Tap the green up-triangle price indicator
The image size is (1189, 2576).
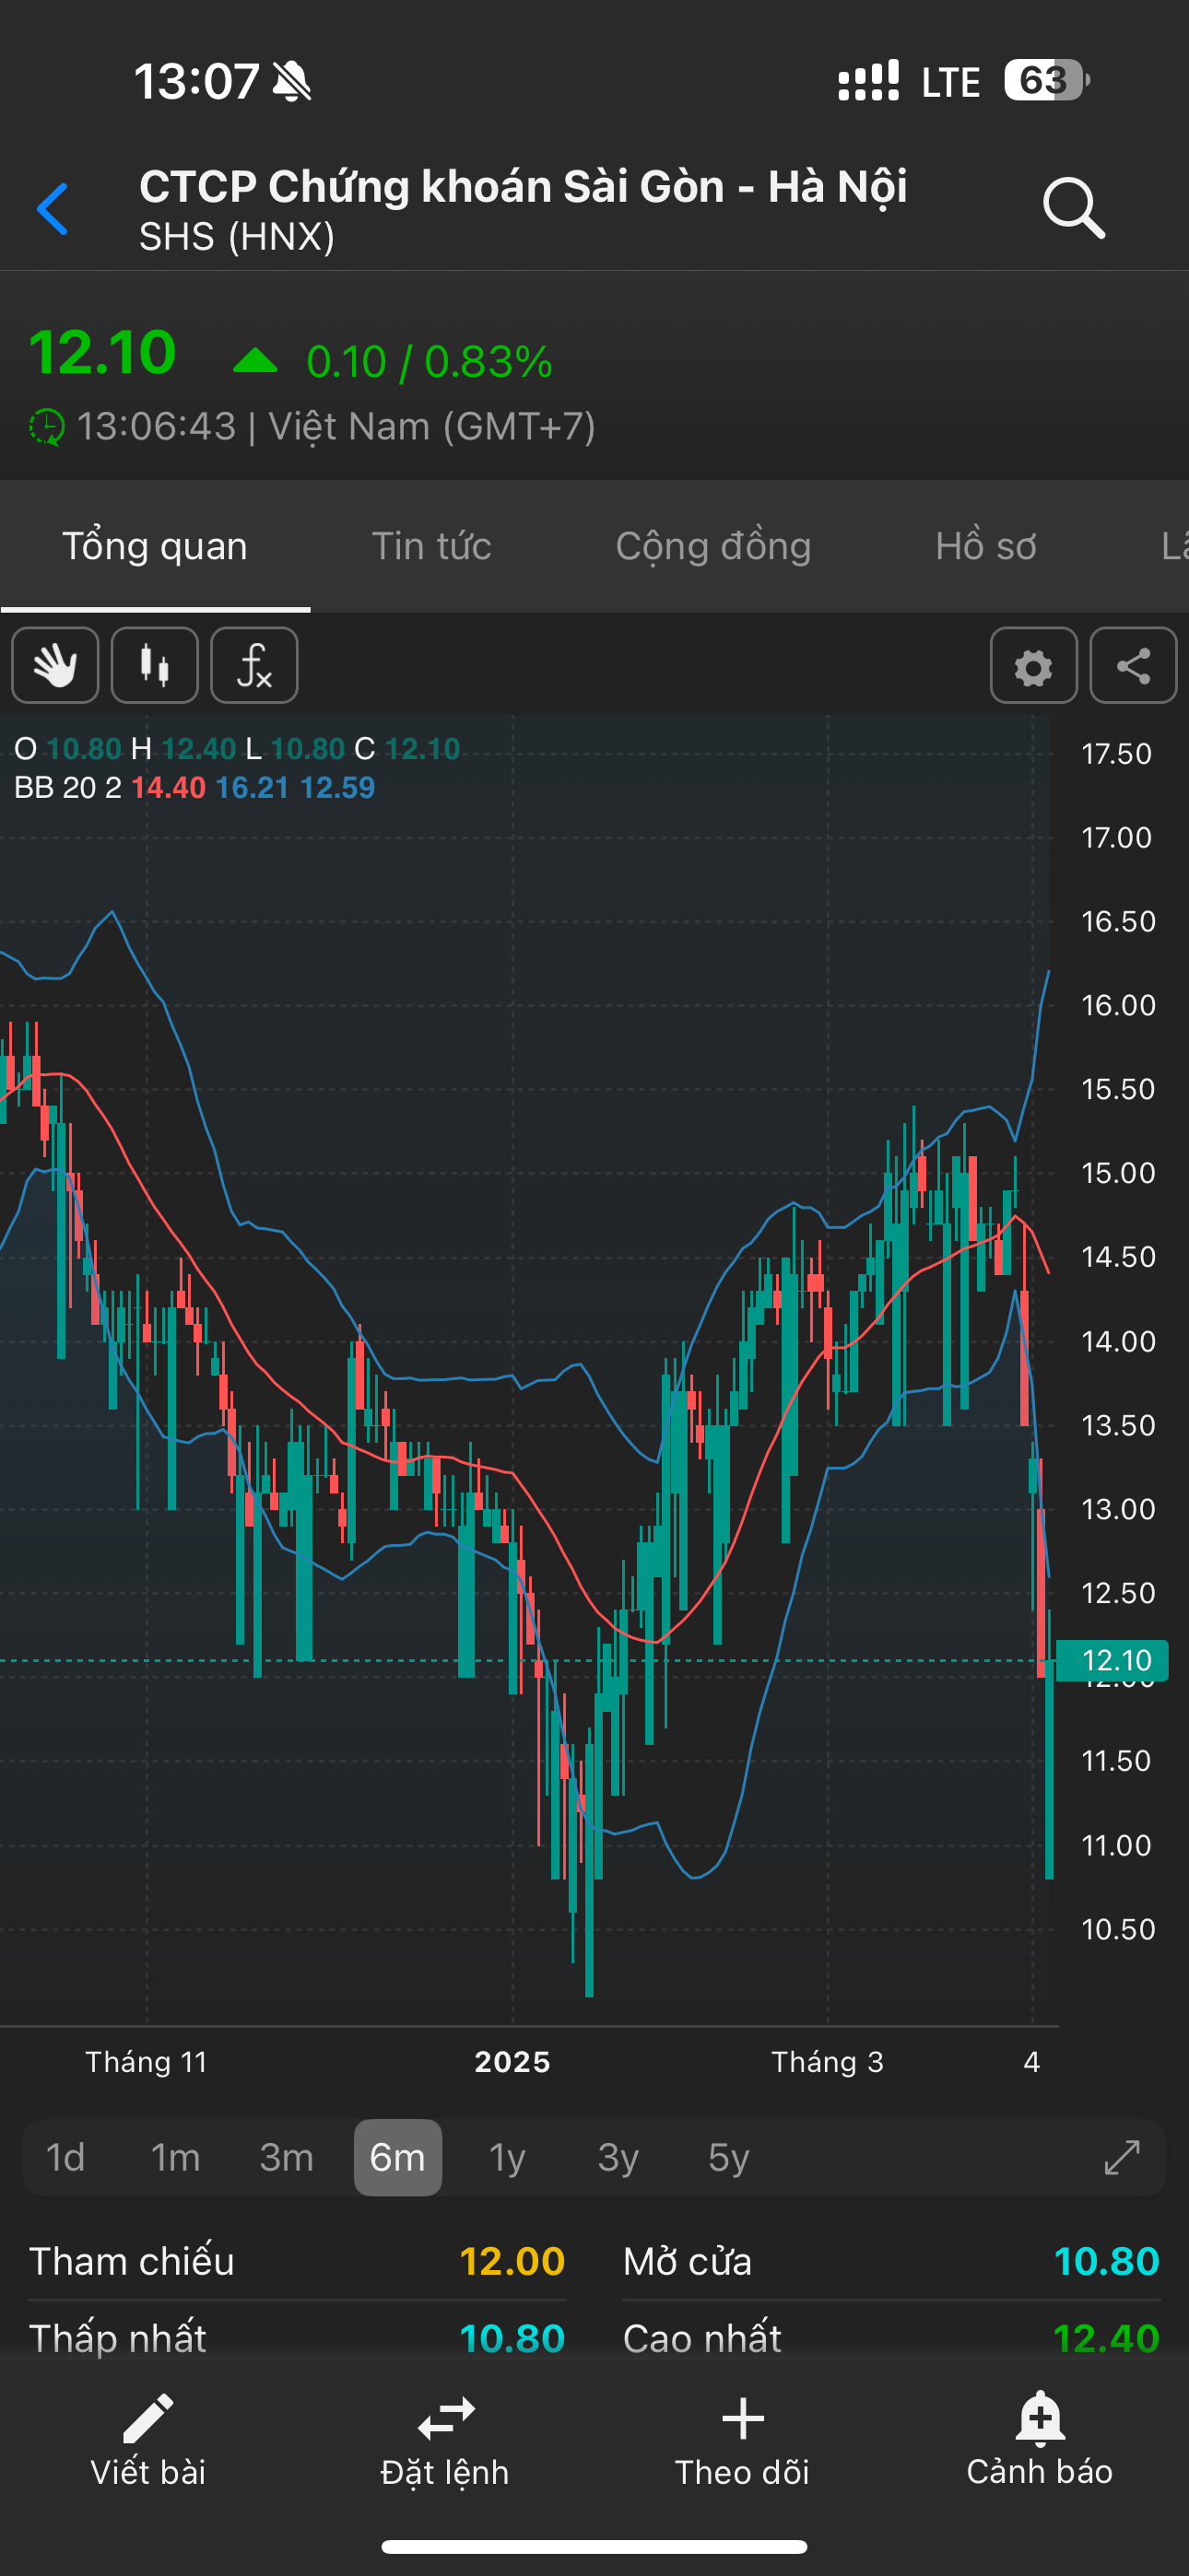[255, 361]
